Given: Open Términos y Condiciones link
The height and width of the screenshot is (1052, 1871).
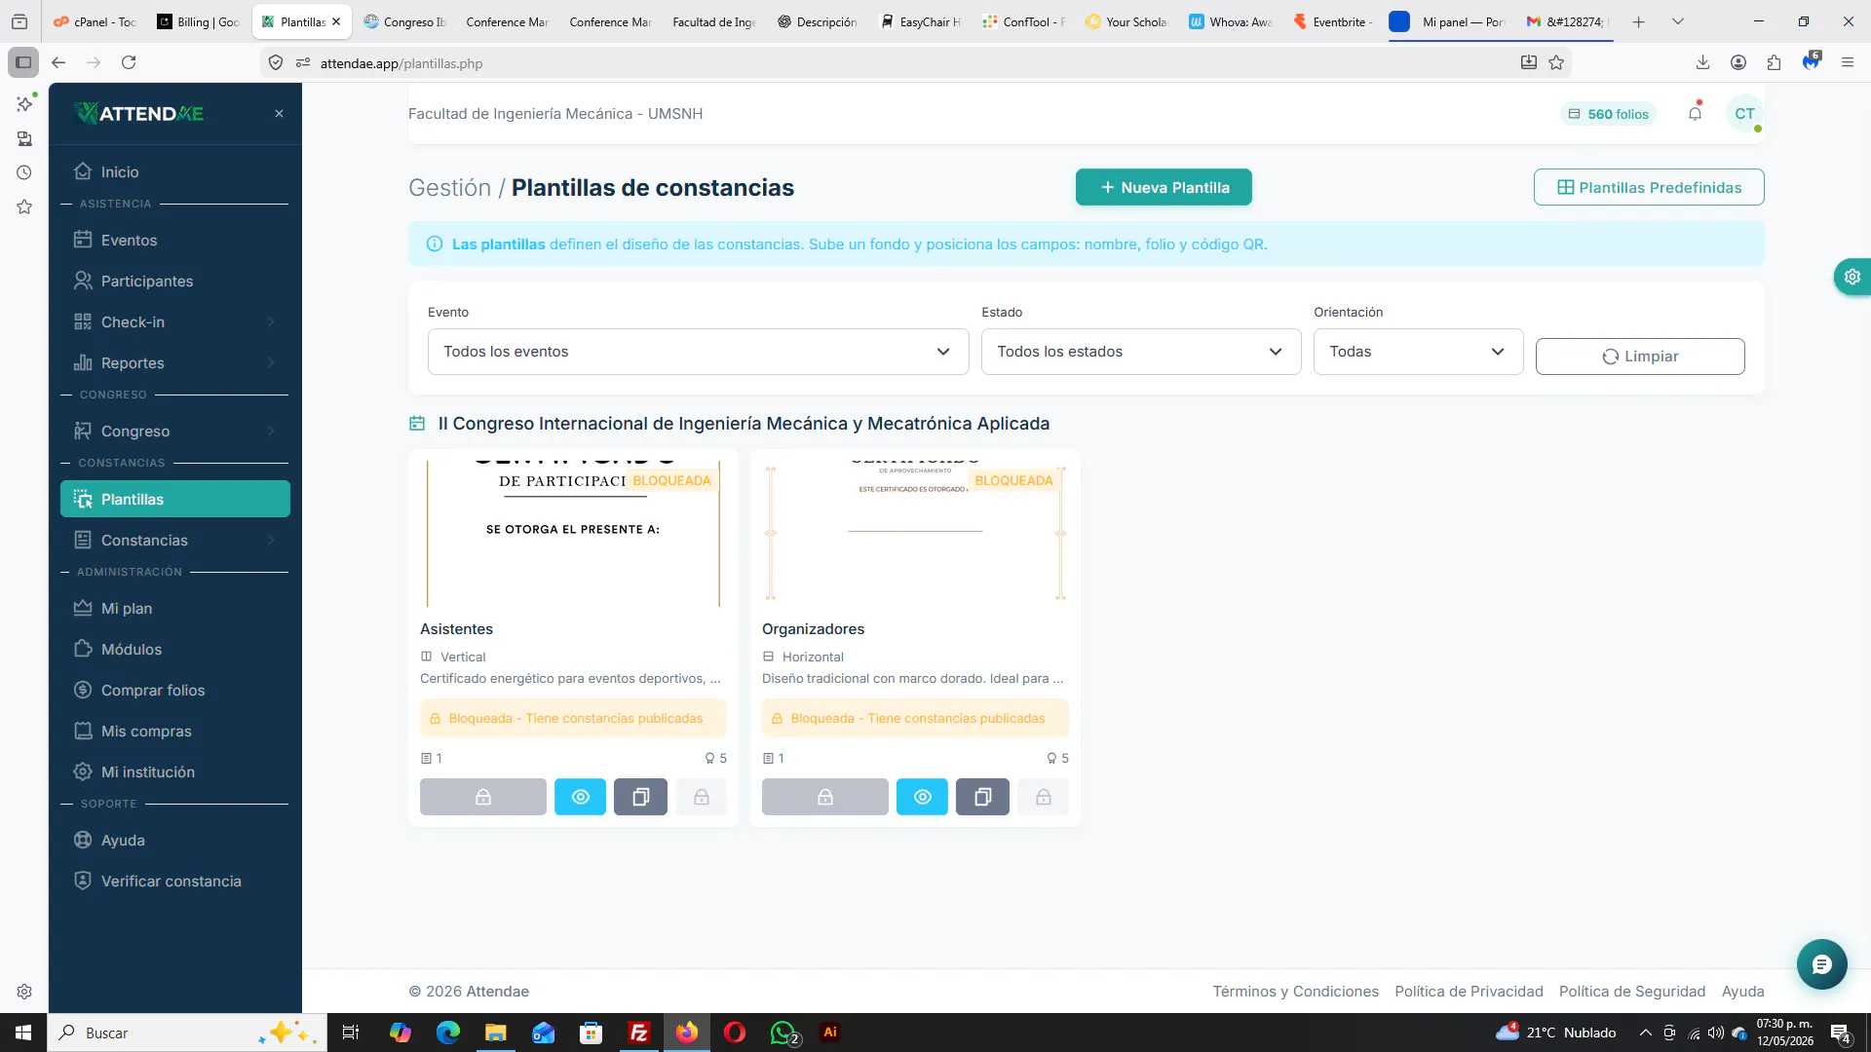Looking at the screenshot, I should point(1295,992).
